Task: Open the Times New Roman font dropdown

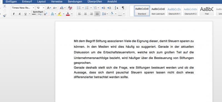Action: pos(34,8)
